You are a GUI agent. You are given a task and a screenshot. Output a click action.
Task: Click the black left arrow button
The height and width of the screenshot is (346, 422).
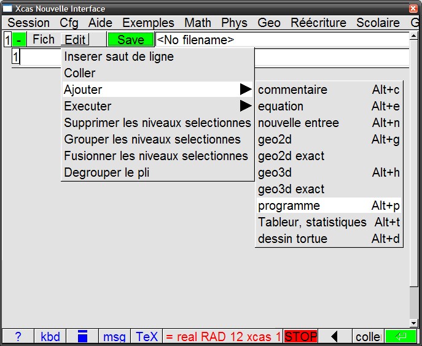click(x=335, y=336)
